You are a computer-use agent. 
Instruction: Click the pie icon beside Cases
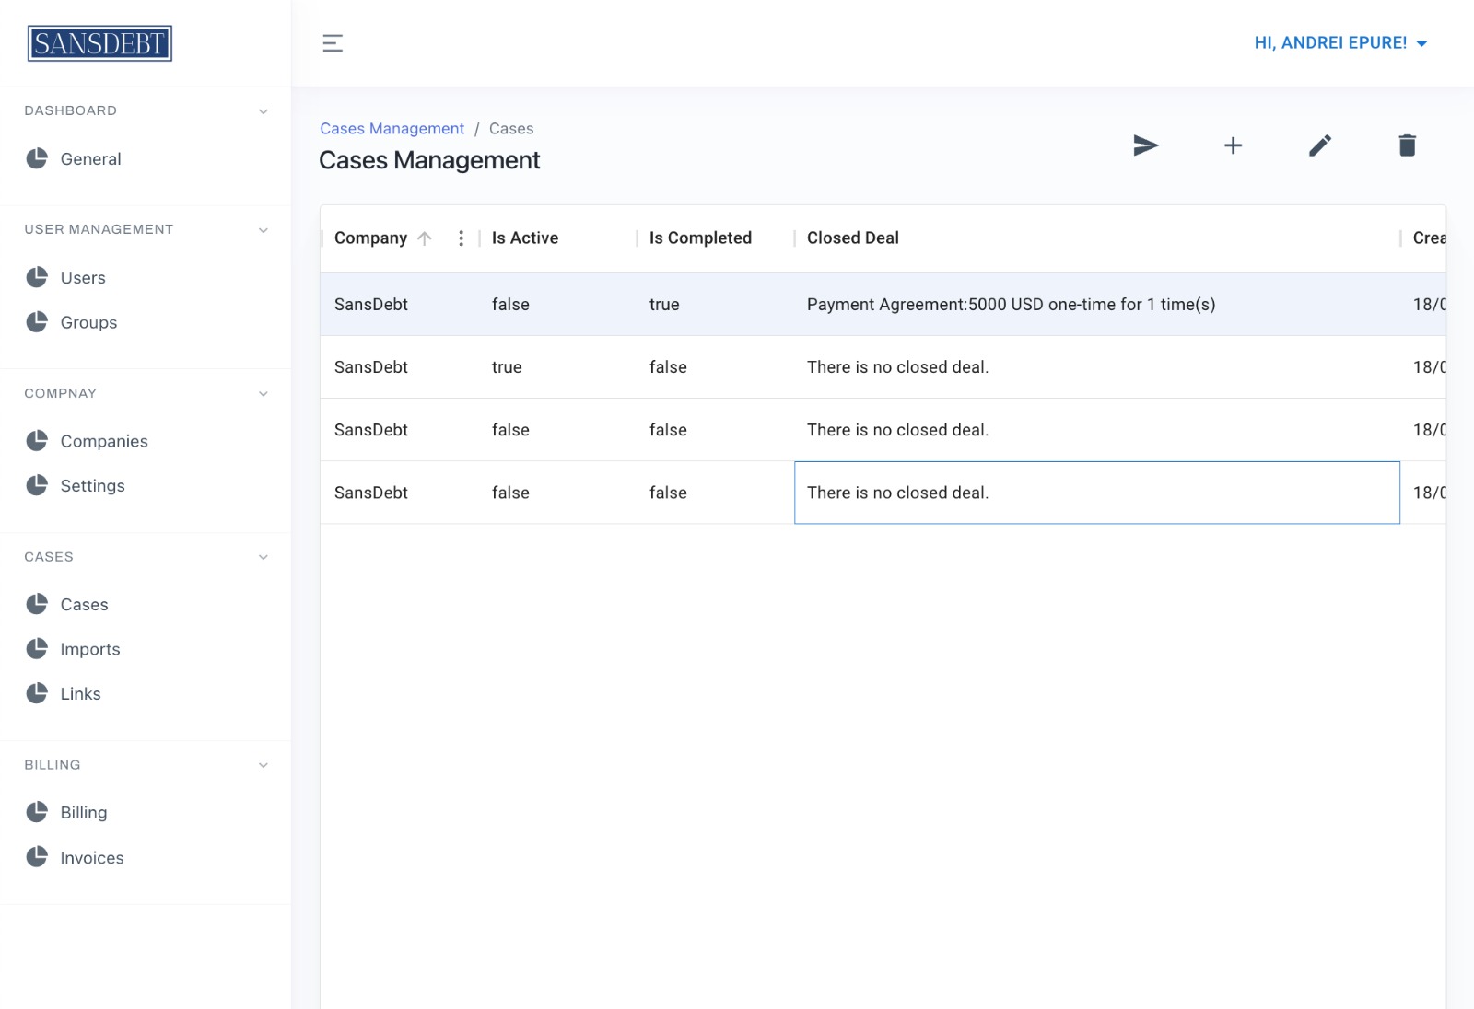tap(37, 604)
